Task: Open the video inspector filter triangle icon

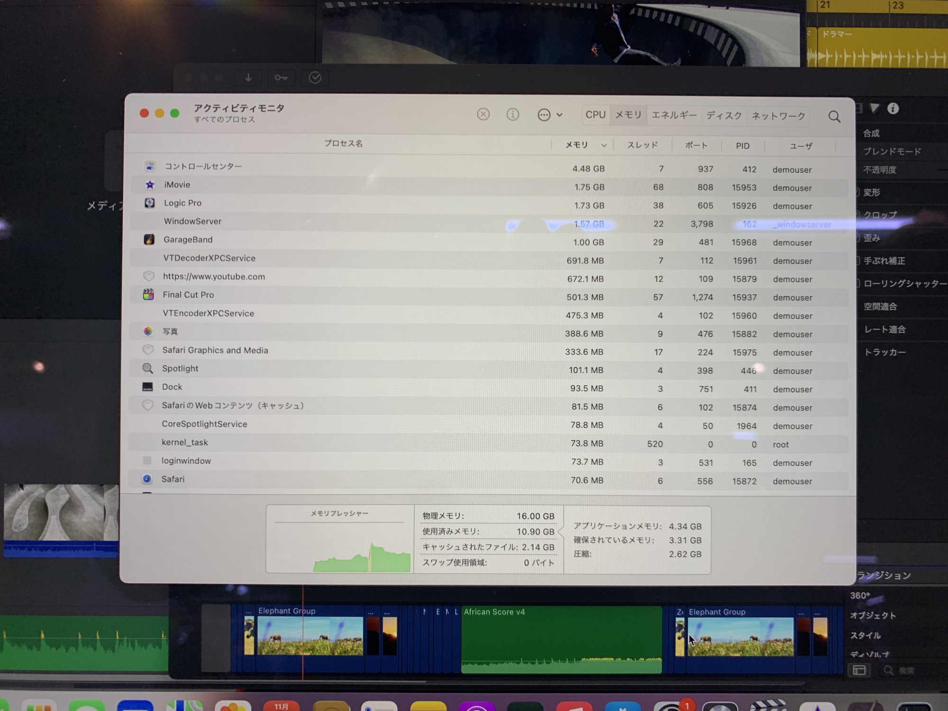Action: pyautogui.click(x=875, y=109)
